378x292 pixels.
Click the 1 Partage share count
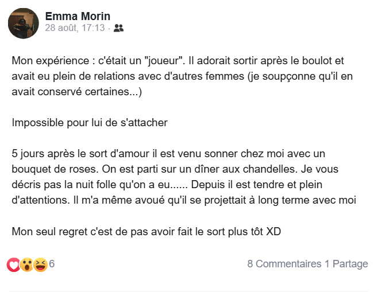point(346,264)
